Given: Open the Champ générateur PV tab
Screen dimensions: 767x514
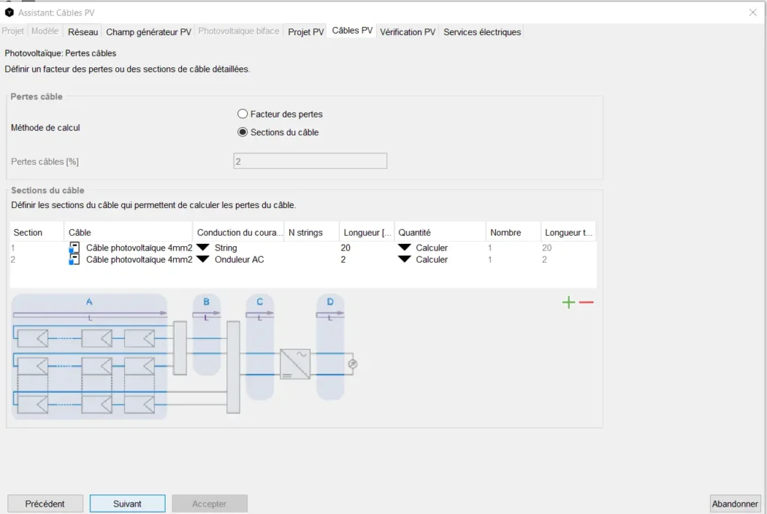Looking at the screenshot, I should 148,32.
